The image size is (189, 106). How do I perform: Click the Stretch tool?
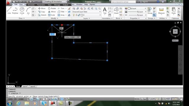(x=42, y=15)
